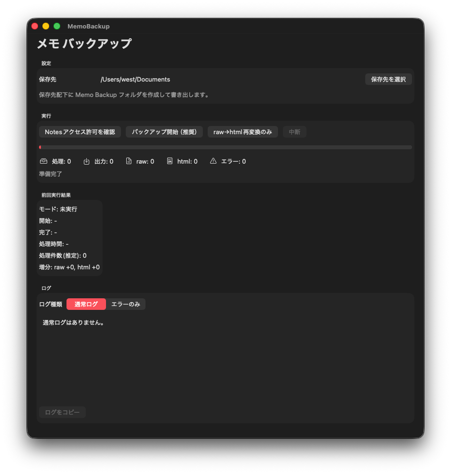Copy logs with the ログをコピー button
The width and height of the screenshot is (451, 474).
[x=62, y=412]
